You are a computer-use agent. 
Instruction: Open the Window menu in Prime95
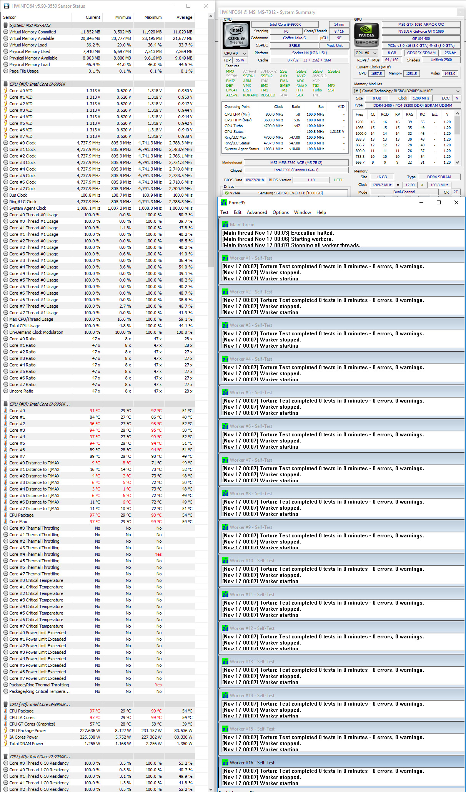(x=303, y=212)
